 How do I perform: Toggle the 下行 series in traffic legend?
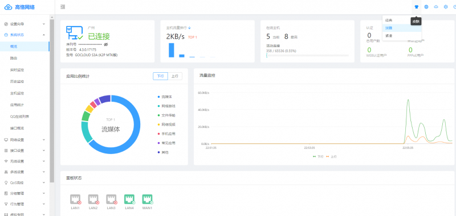pyautogui.click(x=318, y=156)
